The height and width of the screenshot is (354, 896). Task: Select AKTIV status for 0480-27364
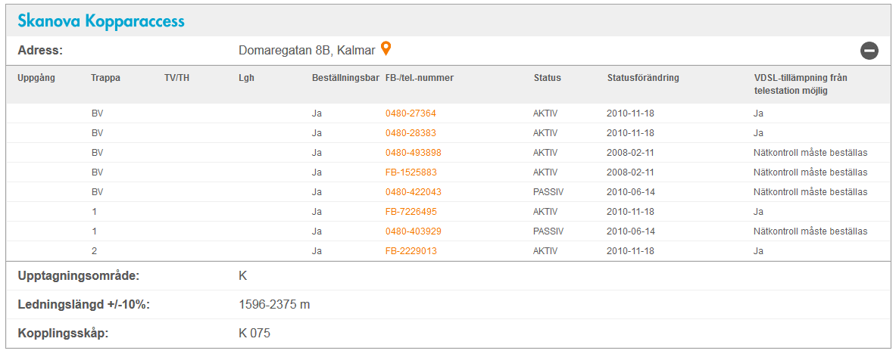[545, 113]
